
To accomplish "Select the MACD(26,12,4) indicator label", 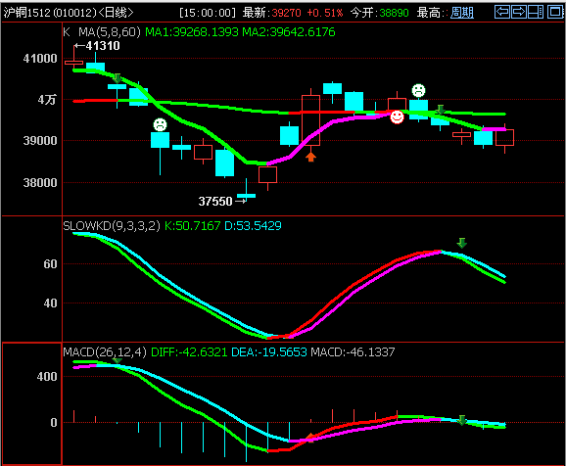I will point(105,351).
